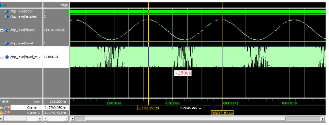Click the Now time value 1001200 ns
The image size is (329, 125).
pyautogui.click(x=58, y=102)
